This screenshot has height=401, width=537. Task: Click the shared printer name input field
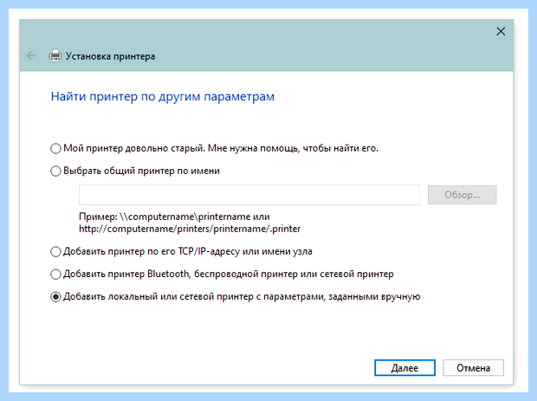pyautogui.click(x=249, y=195)
